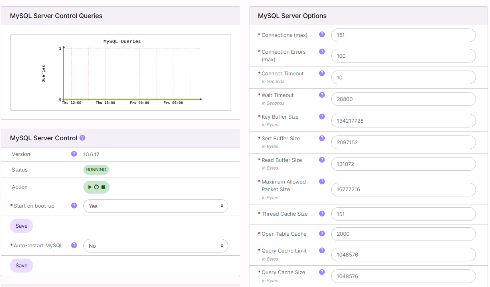Click help icon for Maximum Allowed Packet Size

pyautogui.click(x=322, y=181)
